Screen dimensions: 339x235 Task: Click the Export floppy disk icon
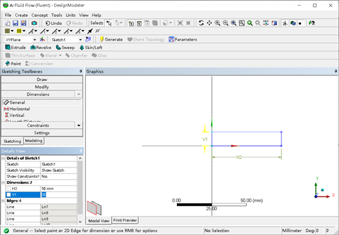(x=23, y=23)
